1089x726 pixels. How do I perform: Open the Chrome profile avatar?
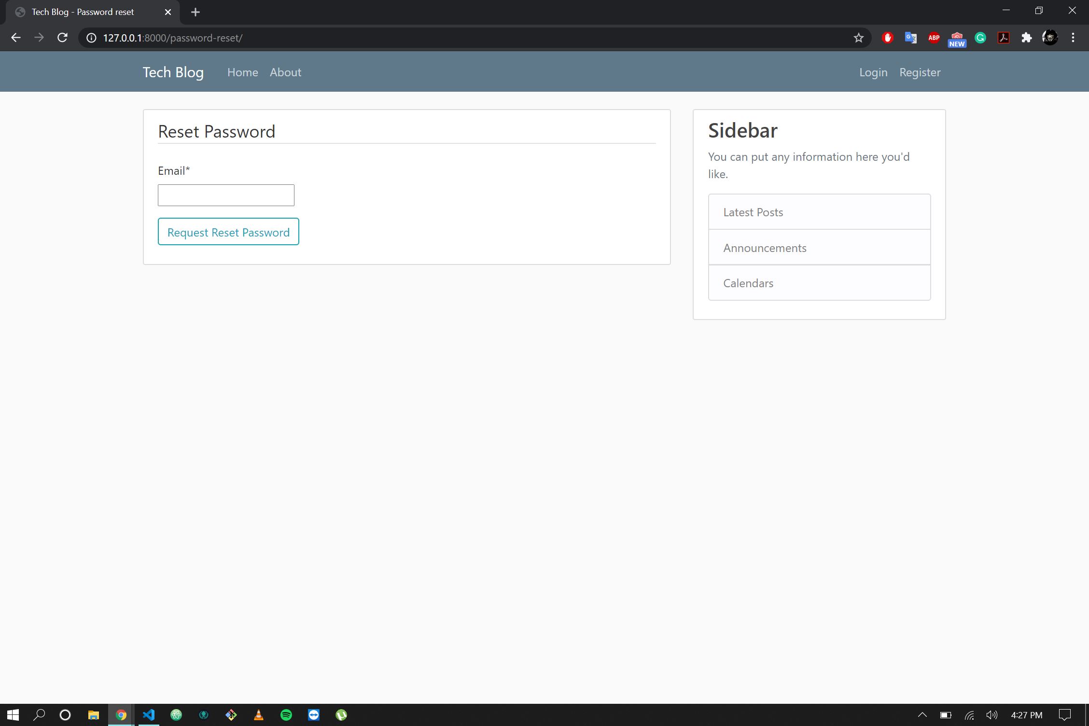pos(1049,38)
